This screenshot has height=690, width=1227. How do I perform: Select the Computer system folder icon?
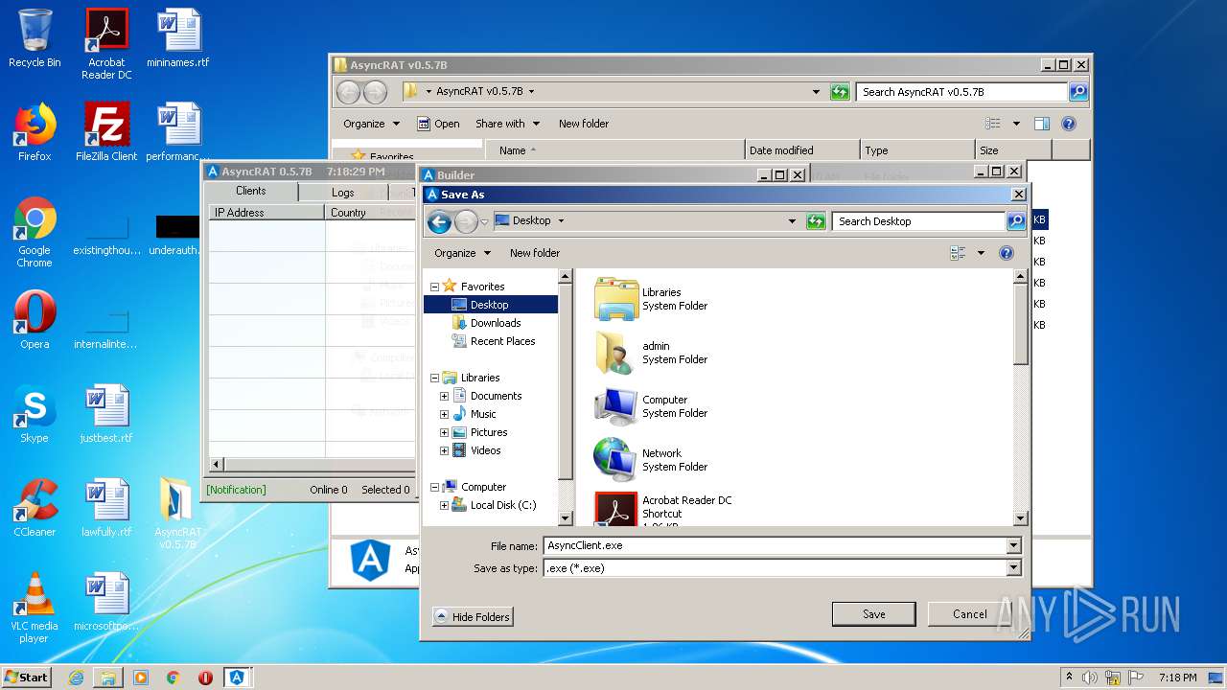click(x=615, y=406)
